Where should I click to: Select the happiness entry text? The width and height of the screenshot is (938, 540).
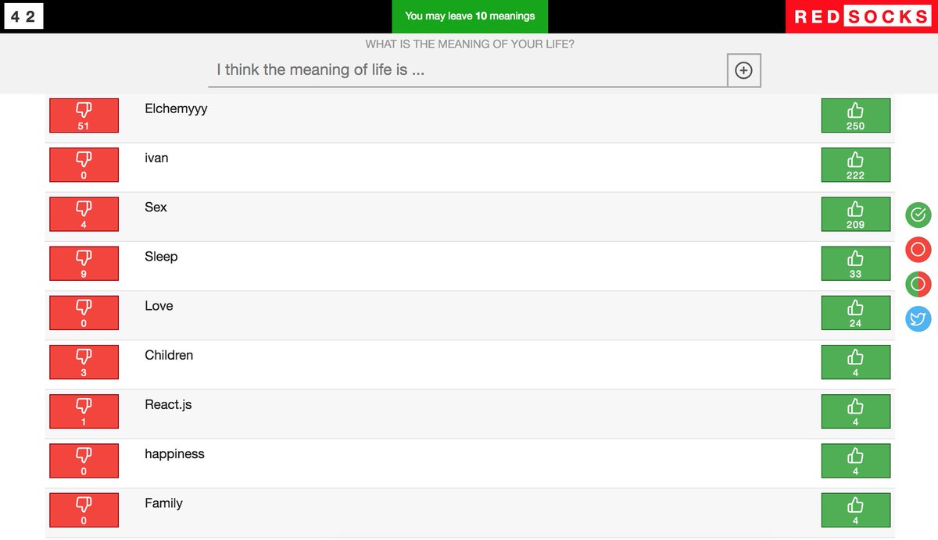[x=174, y=454]
